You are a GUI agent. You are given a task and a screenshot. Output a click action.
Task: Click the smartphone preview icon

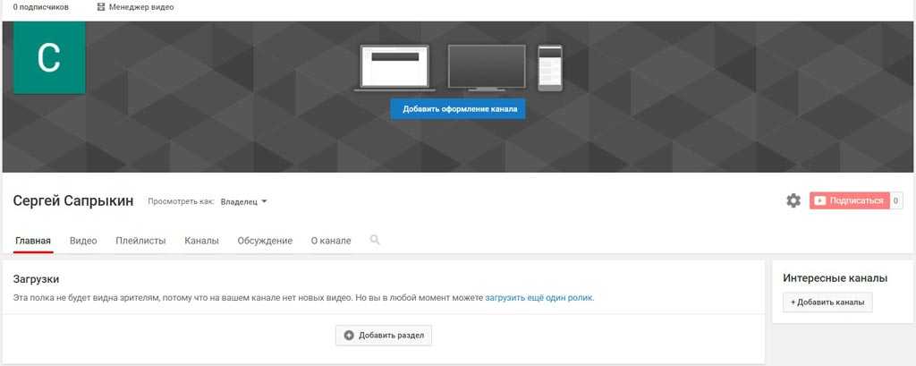pyautogui.click(x=550, y=68)
